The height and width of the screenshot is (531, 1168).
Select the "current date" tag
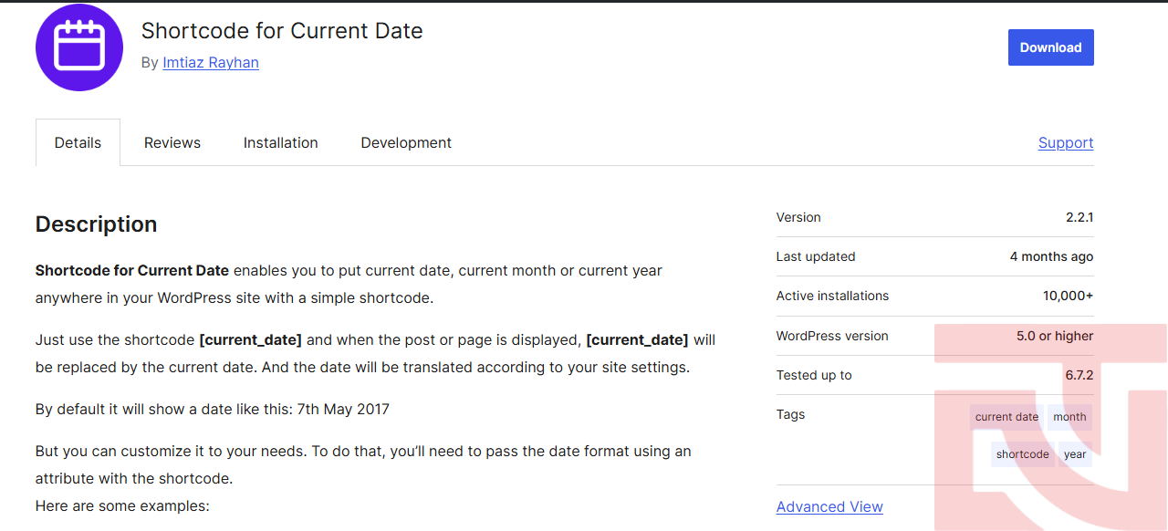[1006, 417]
